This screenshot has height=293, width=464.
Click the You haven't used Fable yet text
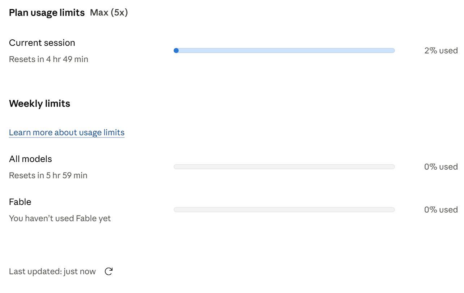pos(60,218)
